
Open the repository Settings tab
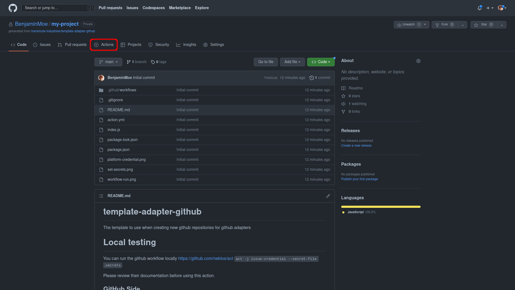(214, 45)
